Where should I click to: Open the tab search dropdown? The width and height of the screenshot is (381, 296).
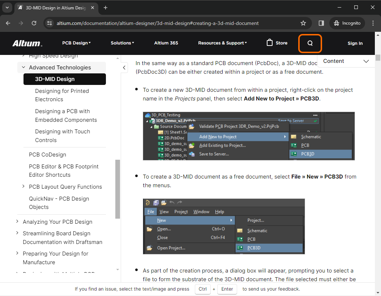tap(7, 8)
